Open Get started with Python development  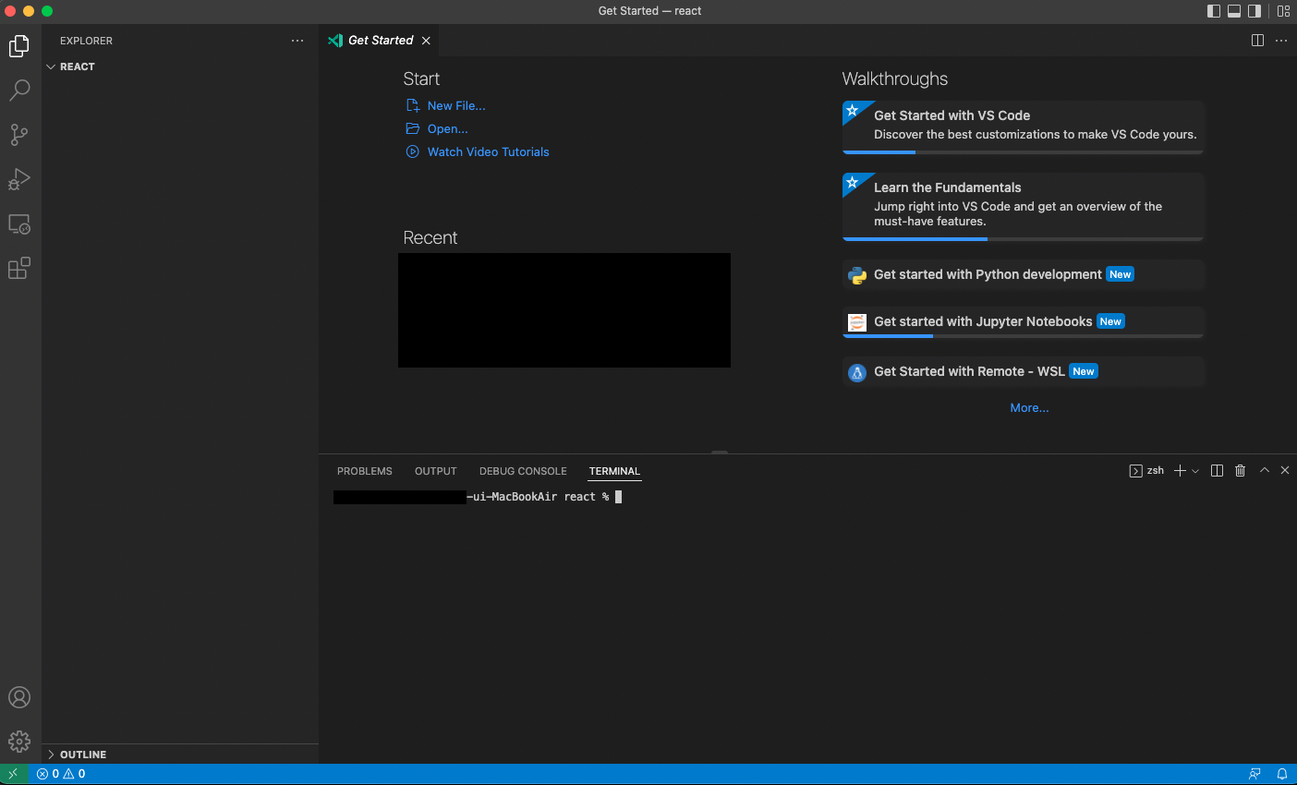click(x=1023, y=274)
